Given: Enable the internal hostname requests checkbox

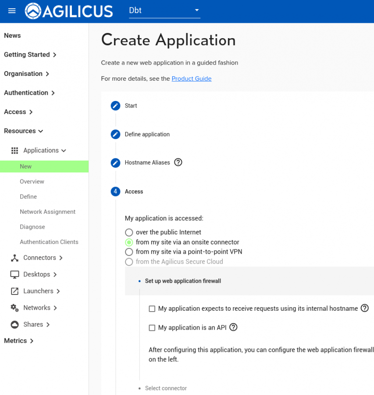Looking at the screenshot, I should pos(152,309).
